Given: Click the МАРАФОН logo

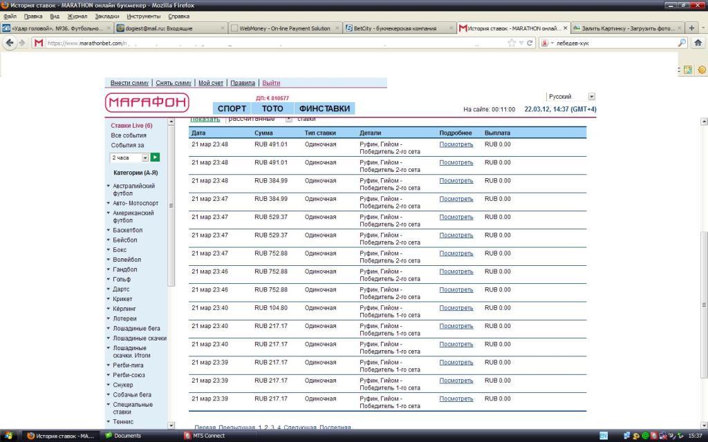Looking at the screenshot, I should pos(147,103).
